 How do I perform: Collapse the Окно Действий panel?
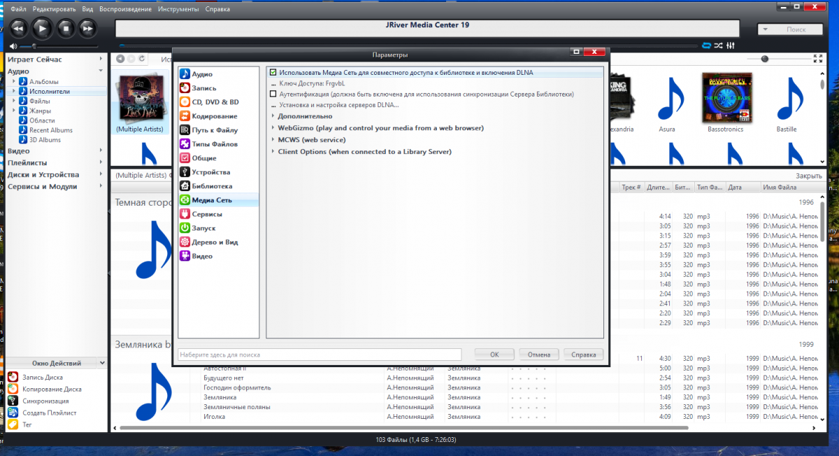(x=102, y=363)
